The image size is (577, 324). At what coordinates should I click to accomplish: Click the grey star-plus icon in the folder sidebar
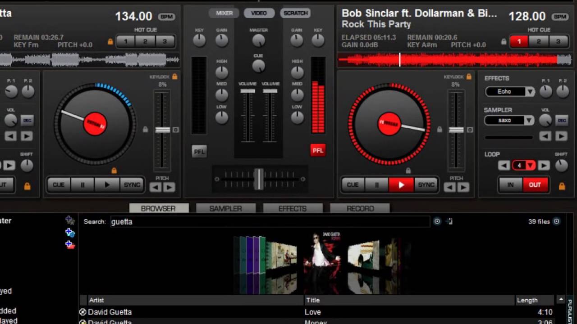pos(70,220)
